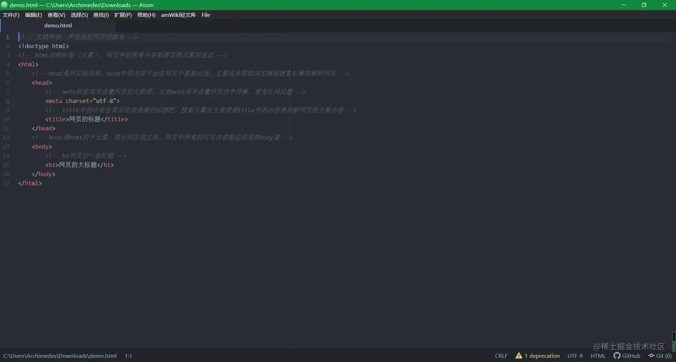Open the Git (0) panel indicator
Image resolution: width=676 pixels, height=362 pixels.
point(660,356)
